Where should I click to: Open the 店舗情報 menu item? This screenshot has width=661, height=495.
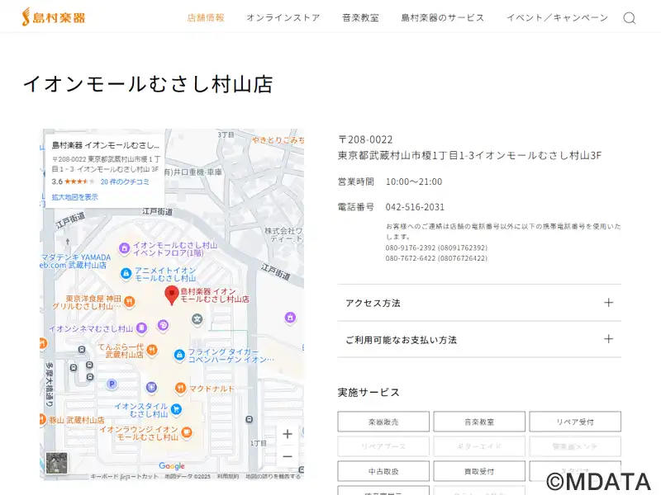click(x=206, y=17)
